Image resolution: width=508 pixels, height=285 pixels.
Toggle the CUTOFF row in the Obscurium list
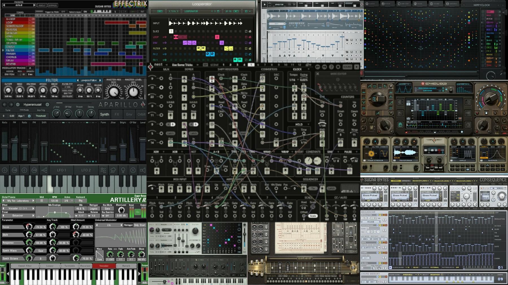(490, 58)
